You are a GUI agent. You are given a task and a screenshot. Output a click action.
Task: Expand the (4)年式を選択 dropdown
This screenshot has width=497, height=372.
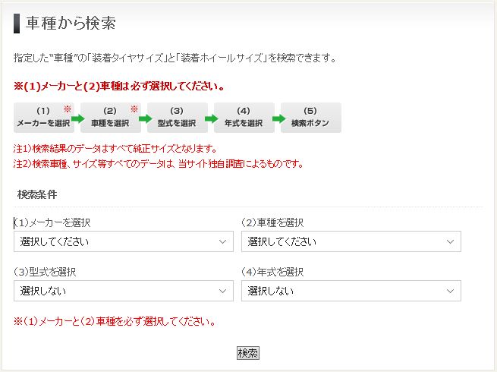coord(351,291)
